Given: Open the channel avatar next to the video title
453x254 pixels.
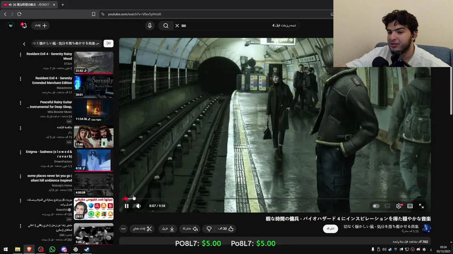Looking at the screenshot, I should pyautogui.click(x=426, y=228).
